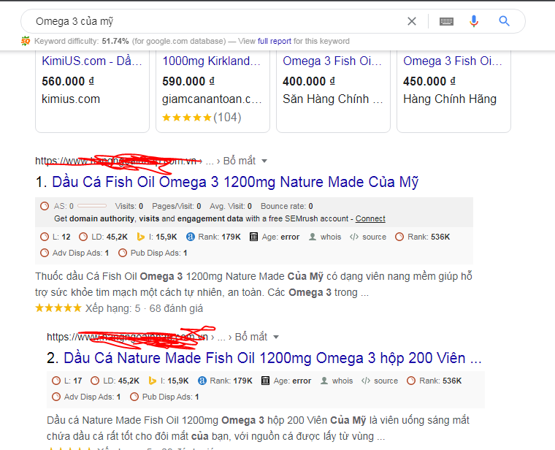The width and height of the screenshot is (555, 450).
Task: Open whois for result 2
Action: coord(342,381)
